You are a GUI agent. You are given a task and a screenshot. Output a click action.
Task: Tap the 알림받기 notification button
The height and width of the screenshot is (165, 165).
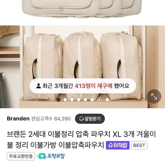(x=90, y=119)
